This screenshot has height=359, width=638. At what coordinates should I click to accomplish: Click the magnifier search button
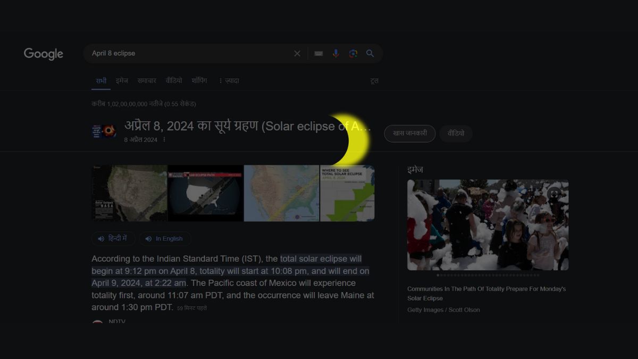coord(370,54)
